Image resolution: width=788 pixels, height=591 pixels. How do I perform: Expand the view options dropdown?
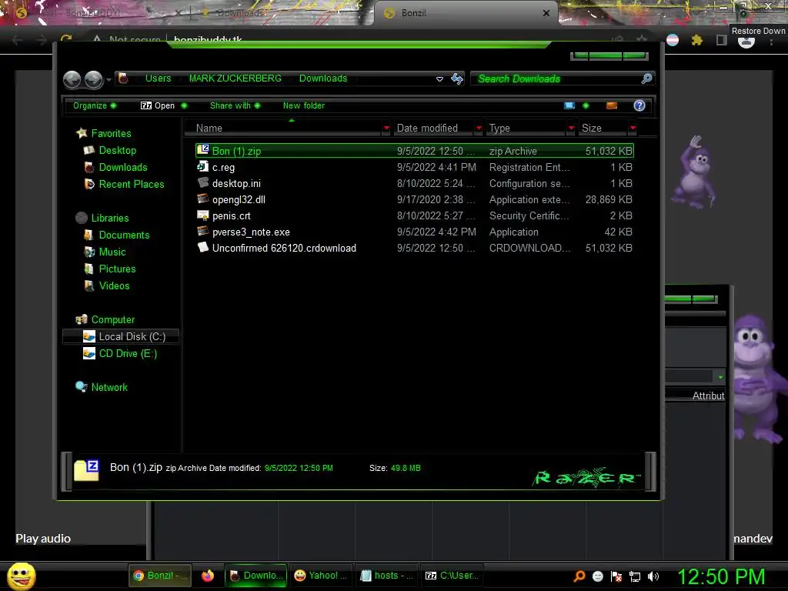click(x=586, y=105)
